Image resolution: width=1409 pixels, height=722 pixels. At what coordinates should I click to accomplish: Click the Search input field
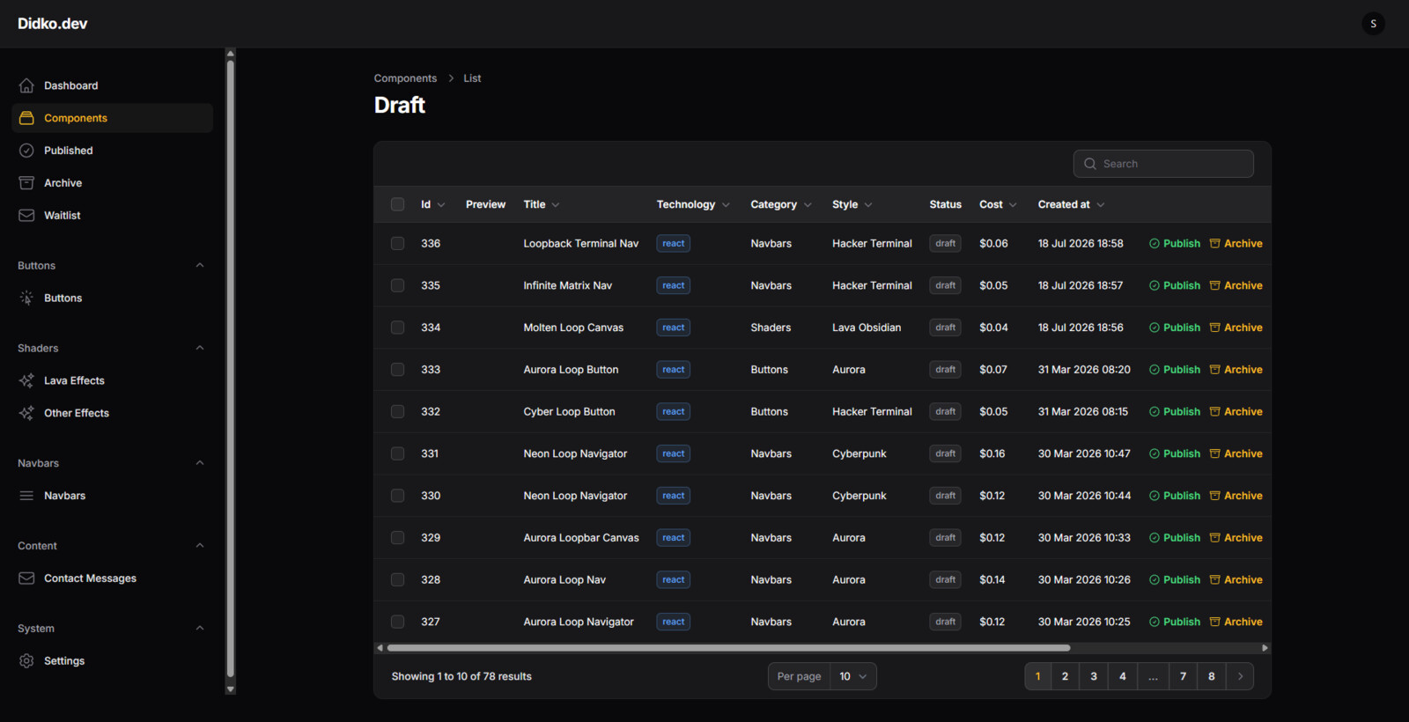(1163, 164)
